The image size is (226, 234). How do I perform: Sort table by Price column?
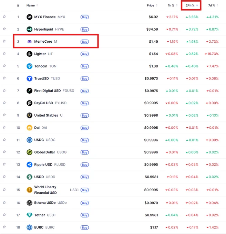[x=152, y=6]
